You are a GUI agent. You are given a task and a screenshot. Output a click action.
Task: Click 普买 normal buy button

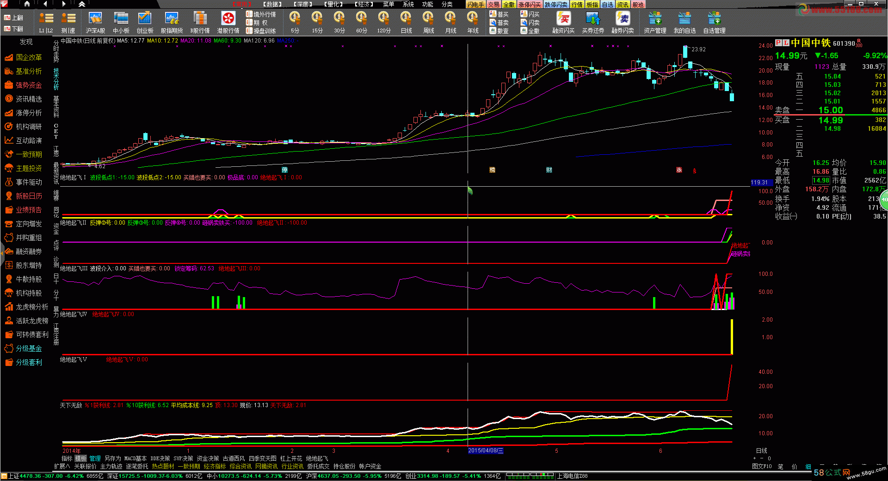(x=499, y=14)
